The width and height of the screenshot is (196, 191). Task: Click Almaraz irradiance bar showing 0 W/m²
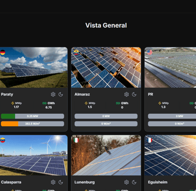click(106, 124)
